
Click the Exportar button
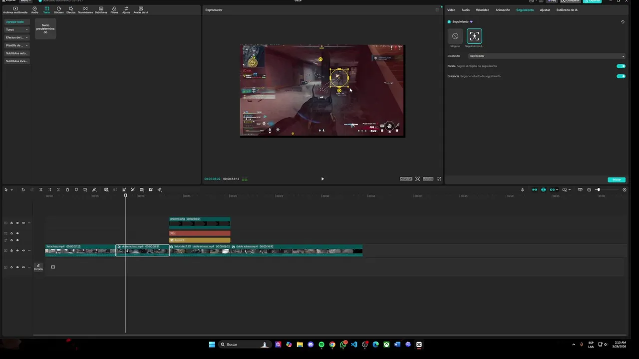(x=592, y=1)
